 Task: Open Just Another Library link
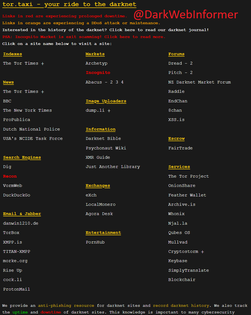pos(113,167)
